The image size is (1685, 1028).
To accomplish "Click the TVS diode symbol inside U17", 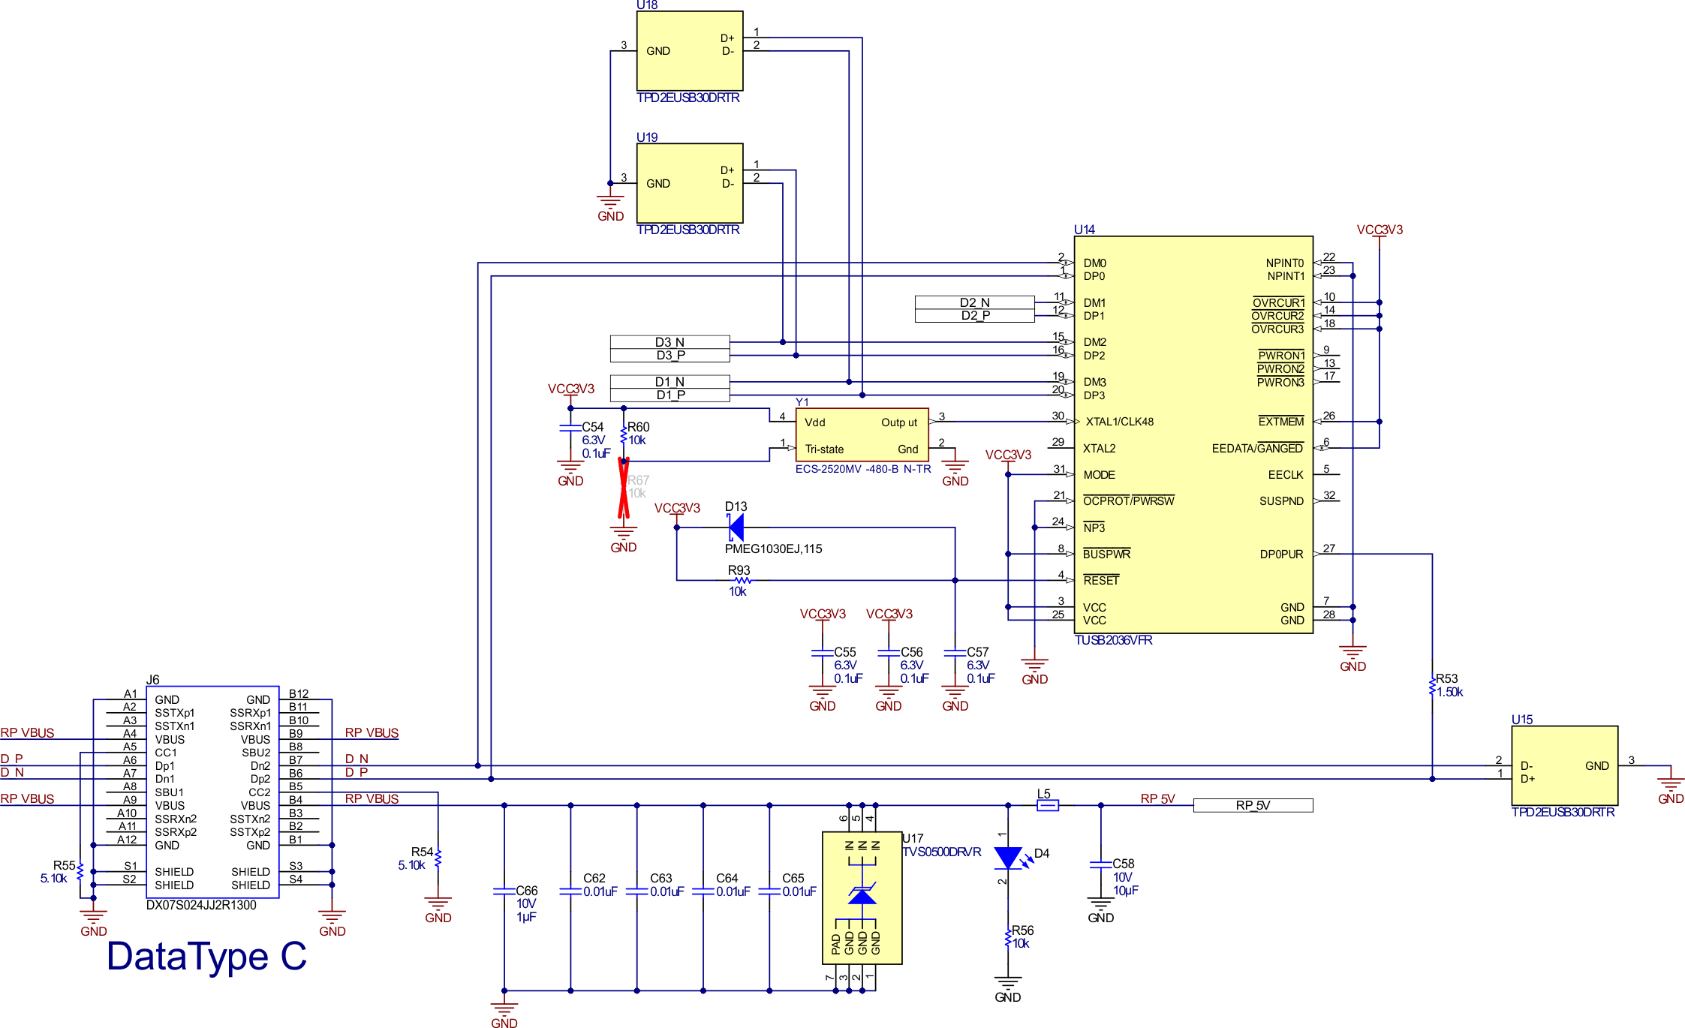I will point(862,894).
